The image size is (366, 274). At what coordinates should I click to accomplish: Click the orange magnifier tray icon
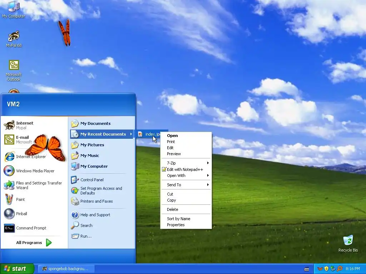tap(340, 269)
